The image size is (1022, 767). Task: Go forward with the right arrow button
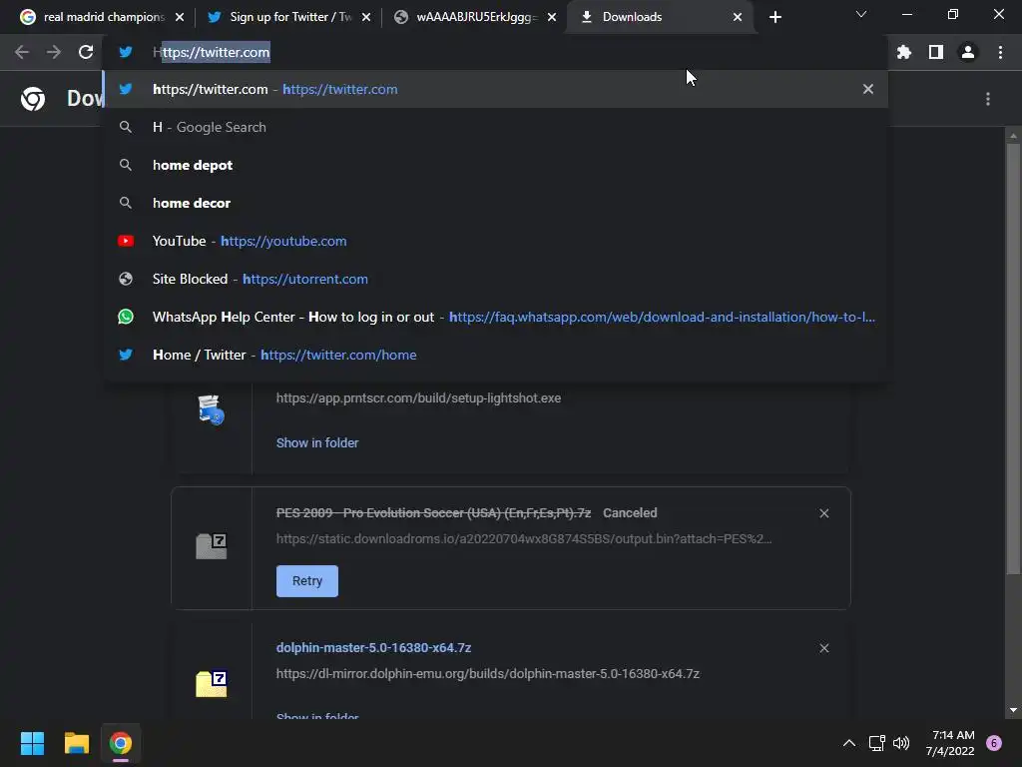click(x=54, y=52)
